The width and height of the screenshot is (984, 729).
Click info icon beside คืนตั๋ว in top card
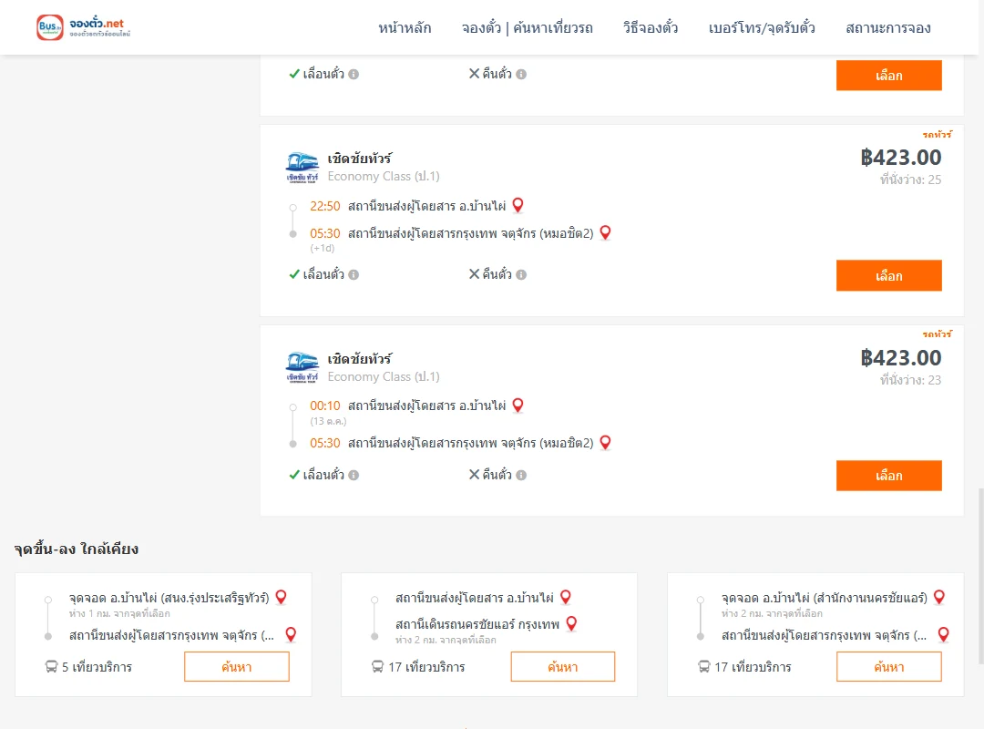pyautogui.click(x=521, y=74)
